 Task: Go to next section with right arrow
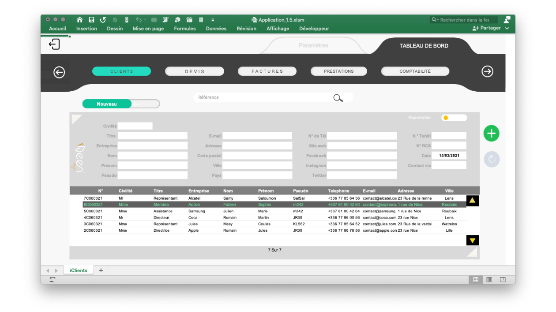(487, 71)
